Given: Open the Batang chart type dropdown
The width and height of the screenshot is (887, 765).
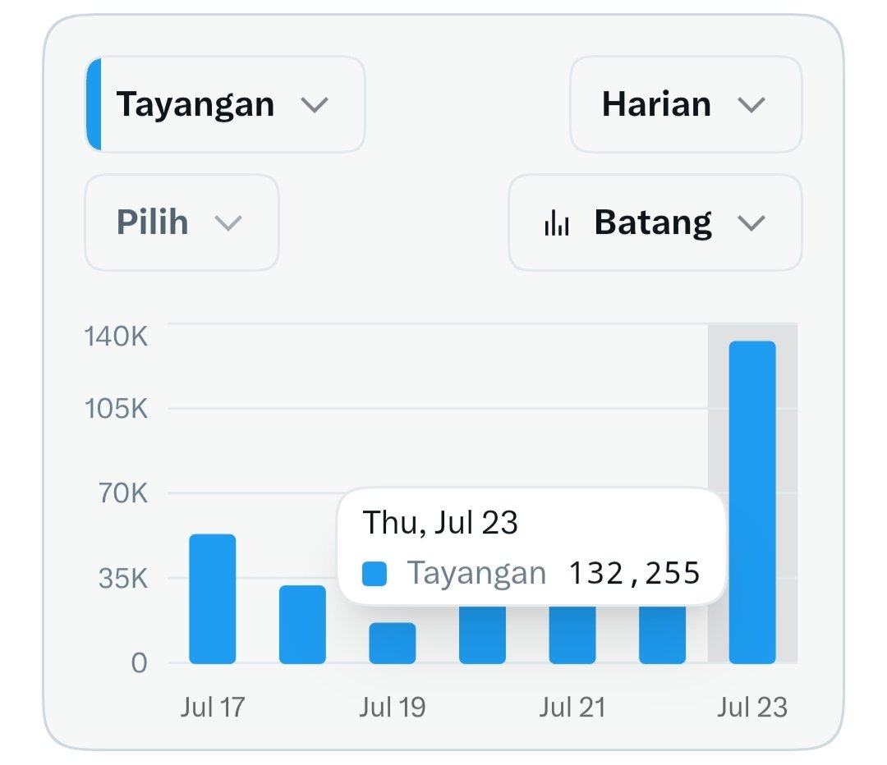Looking at the screenshot, I should pyautogui.click(x=655, y=222).
